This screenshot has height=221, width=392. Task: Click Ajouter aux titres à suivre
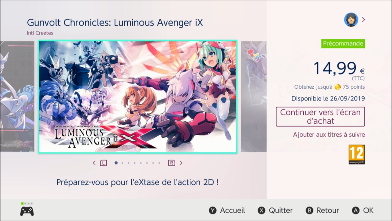point(329,135)
